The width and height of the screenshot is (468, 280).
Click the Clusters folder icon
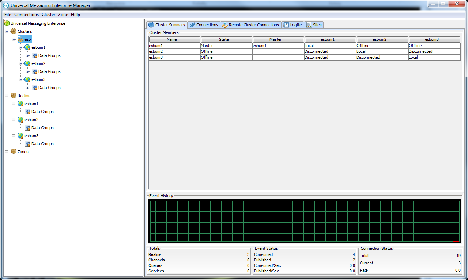[14, 31]
